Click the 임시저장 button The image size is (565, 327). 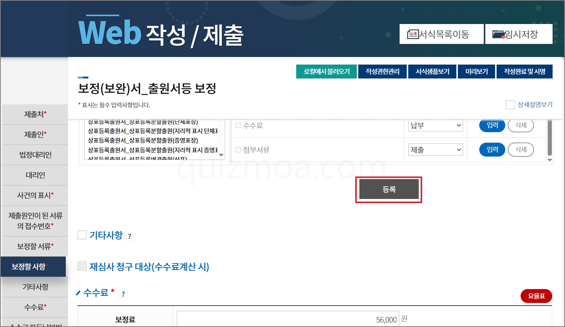point(519,34)
